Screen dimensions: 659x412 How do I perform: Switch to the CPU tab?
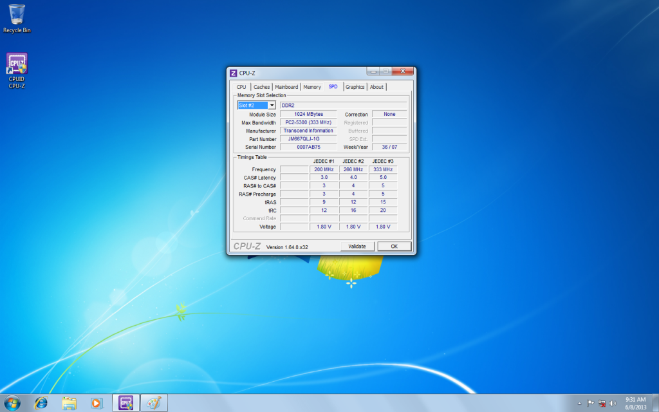coord(241,87)
